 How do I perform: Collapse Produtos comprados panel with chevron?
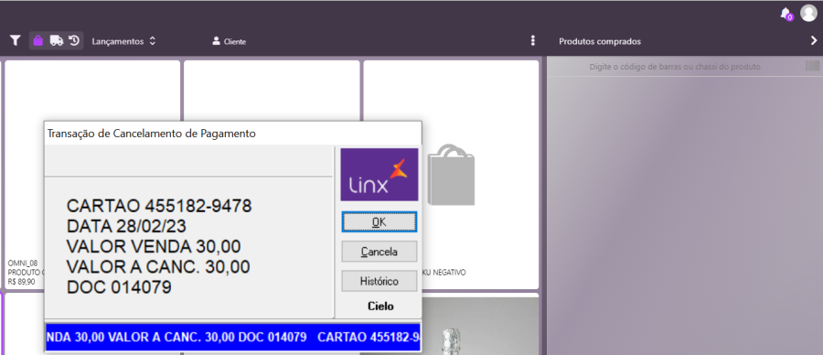click(814, 41)
